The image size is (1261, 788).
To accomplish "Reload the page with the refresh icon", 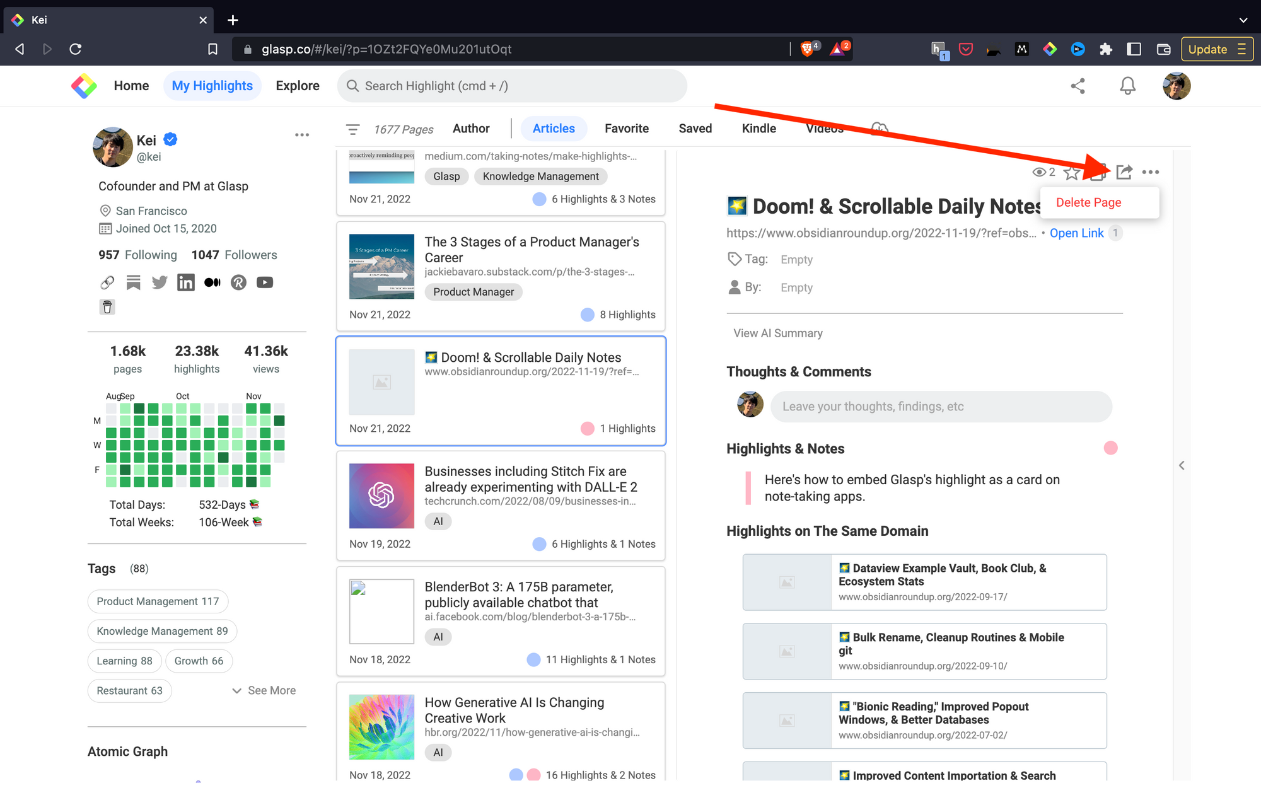I will click(75, 49).
